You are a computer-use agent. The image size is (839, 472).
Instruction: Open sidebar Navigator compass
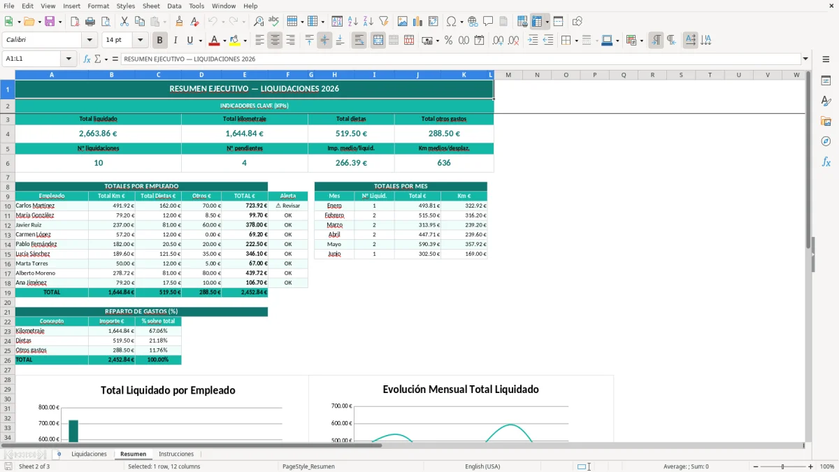[x=826, y=141]
